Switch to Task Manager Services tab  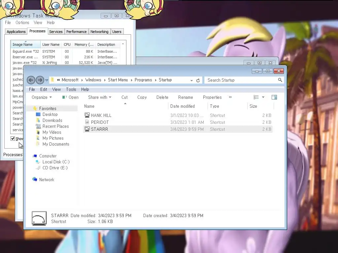click(x=56, y=32)
